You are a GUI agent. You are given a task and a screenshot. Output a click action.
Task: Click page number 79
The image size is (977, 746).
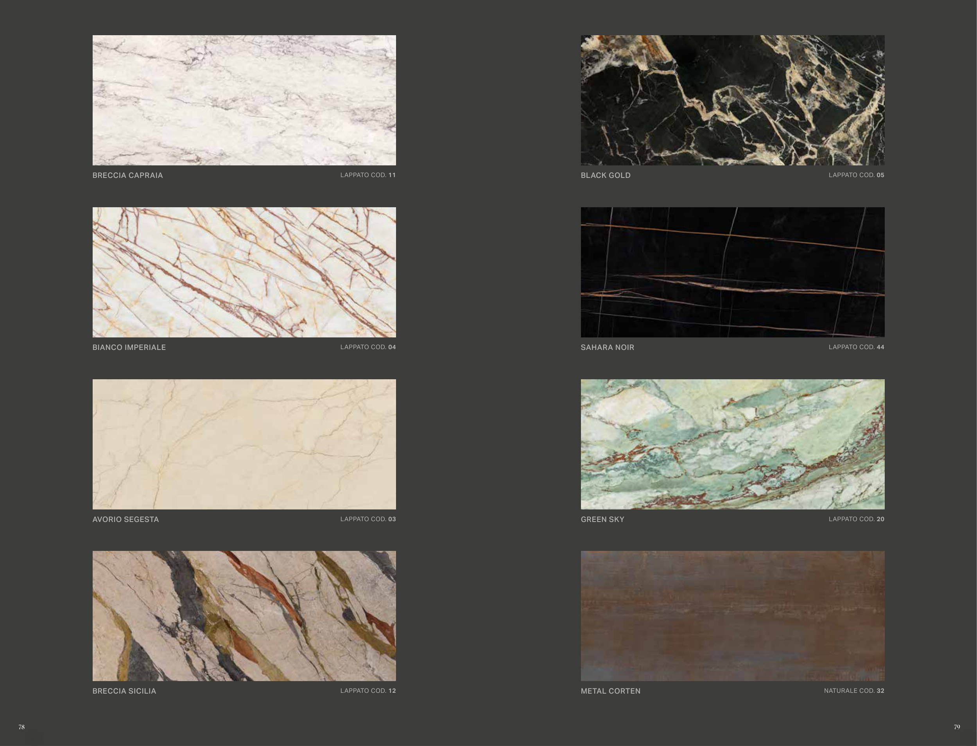pyautogui.click(x=957, y=727)
